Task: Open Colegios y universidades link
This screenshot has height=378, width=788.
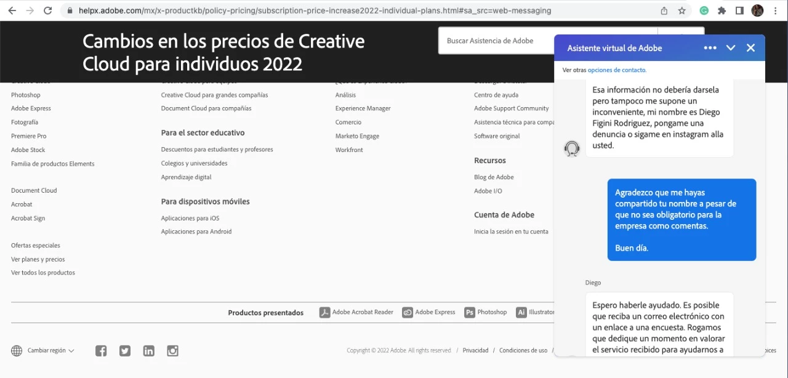Action: click(194, 163)
